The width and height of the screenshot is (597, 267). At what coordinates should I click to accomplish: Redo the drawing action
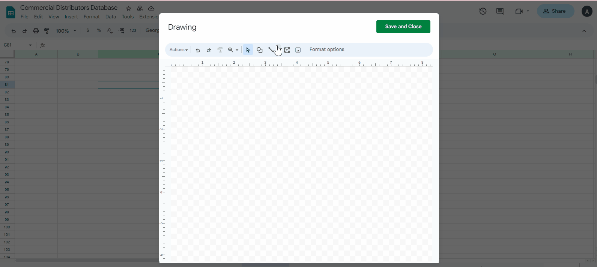209,50
